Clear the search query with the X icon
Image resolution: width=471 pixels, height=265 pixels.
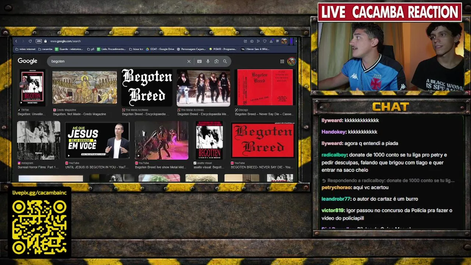(189, 61)
